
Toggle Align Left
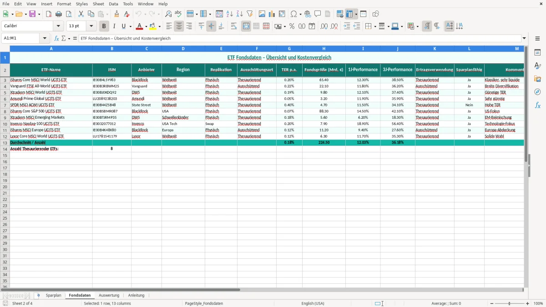click(x=169, y=26)
